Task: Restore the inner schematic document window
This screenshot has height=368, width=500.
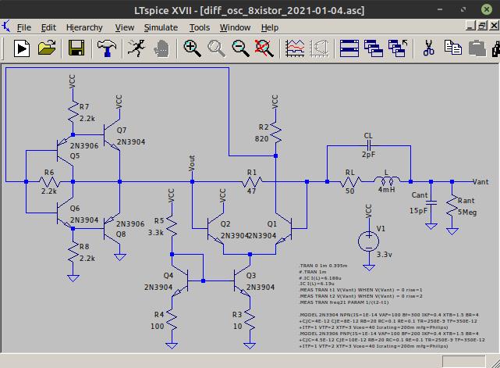Action: click(482, 26)
